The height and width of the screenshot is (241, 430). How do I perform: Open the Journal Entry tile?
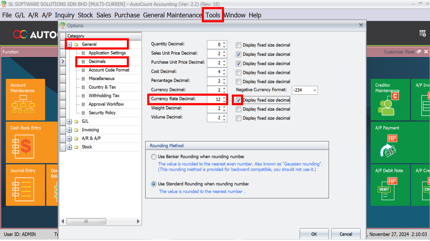[x=25, y=185]
